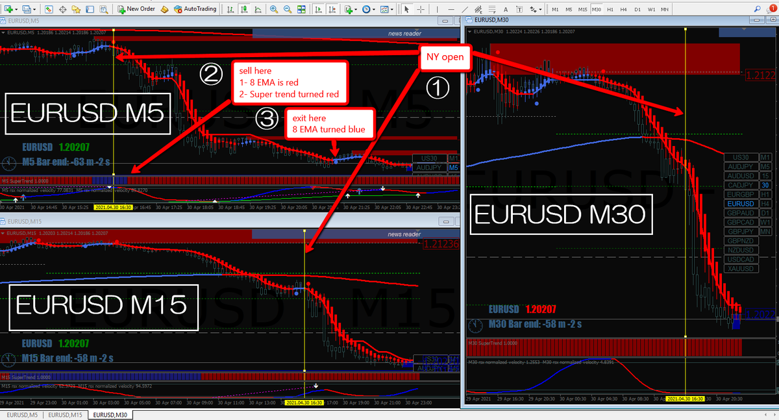The width and height of the screenshot is (779, 420).
Task: Click the New Order button
Action: (x=136, y=9)
